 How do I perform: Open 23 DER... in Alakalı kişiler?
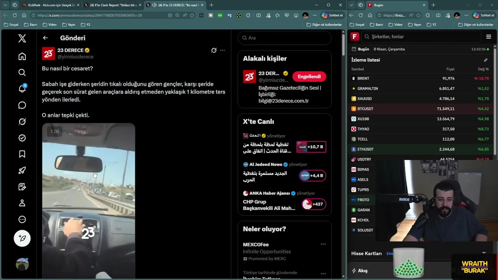[x=269, y=73]
